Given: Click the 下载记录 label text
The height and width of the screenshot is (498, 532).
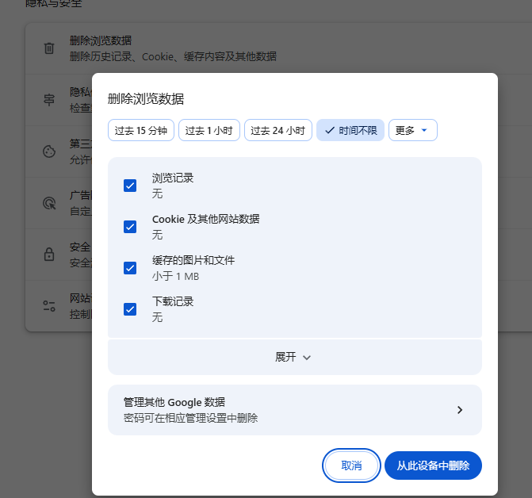Looking at the screenshot, I should tap(173, 301).
